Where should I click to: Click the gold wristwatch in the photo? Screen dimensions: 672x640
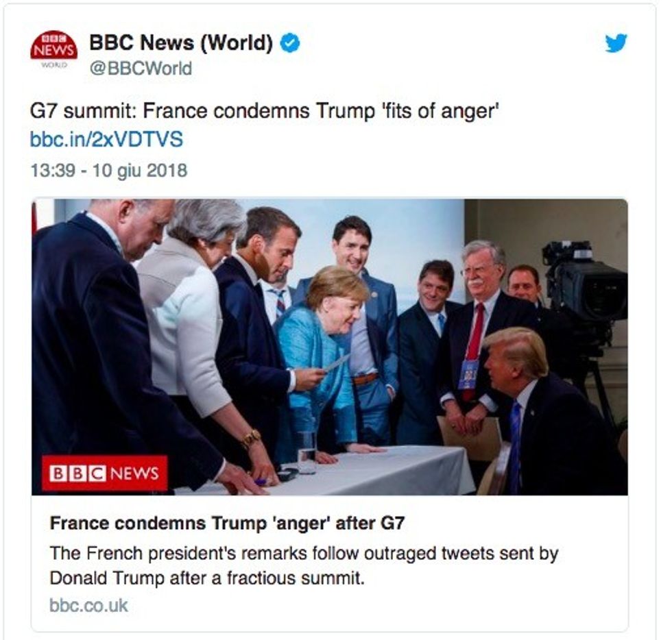(251, 439)
